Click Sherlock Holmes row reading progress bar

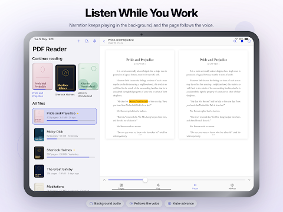click(x=71, y=157)
